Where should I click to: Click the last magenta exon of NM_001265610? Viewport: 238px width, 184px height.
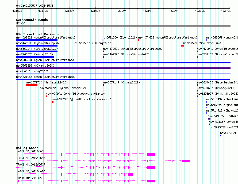(130, 174)
